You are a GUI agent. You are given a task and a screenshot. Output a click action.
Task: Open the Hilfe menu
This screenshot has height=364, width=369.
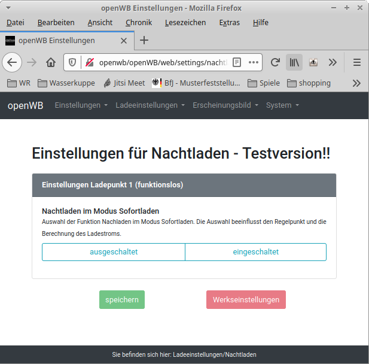coord(261,23)
